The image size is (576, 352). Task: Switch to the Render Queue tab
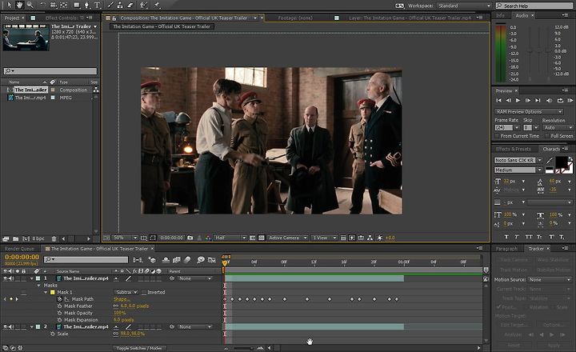tap(19, 249)
